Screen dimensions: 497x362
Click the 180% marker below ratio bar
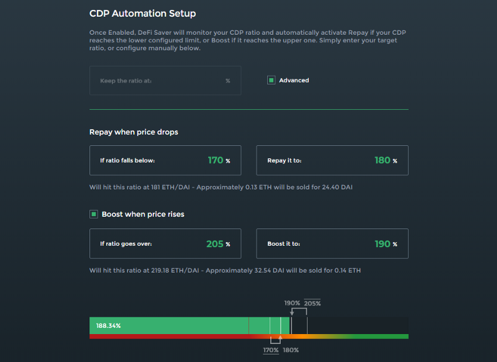(x=291, y=350)
